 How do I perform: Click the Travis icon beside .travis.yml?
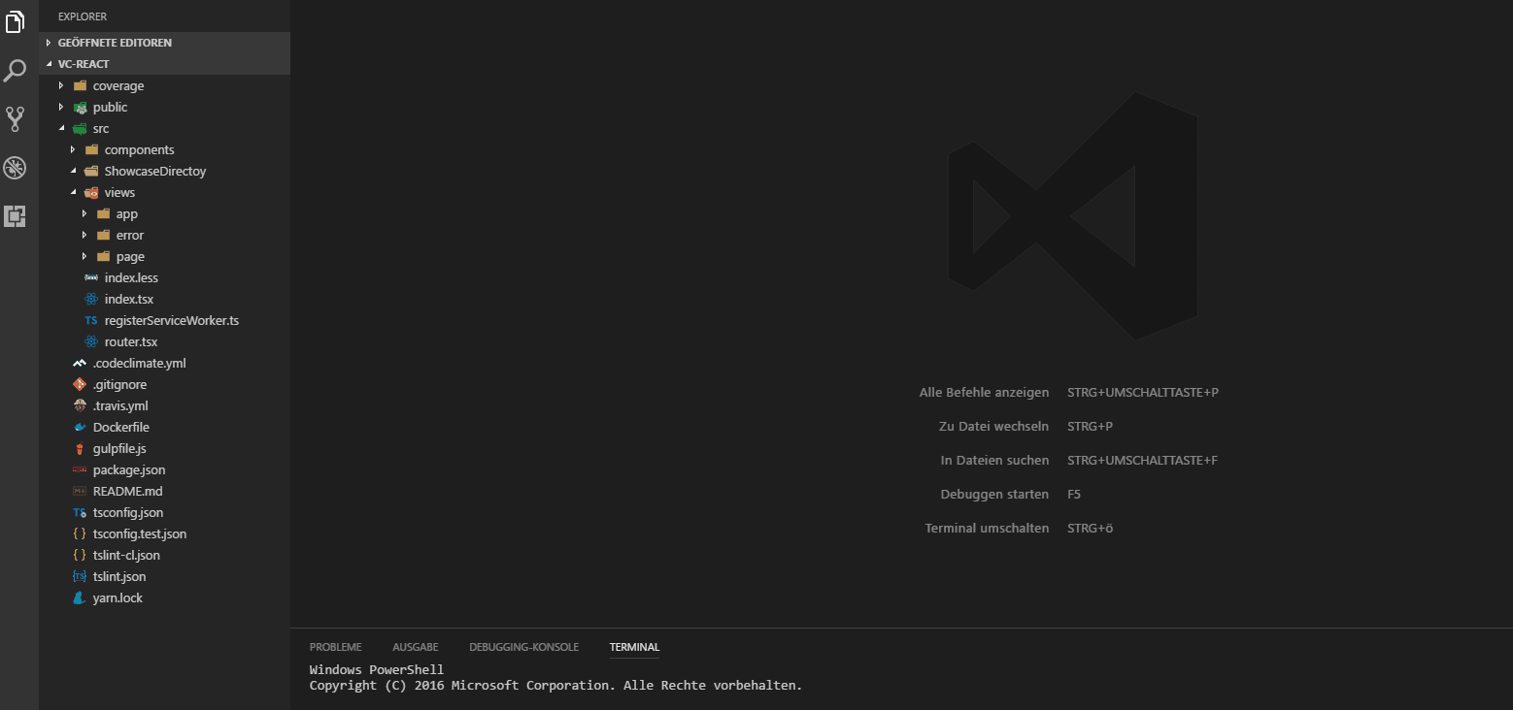[x=80, y=405]
